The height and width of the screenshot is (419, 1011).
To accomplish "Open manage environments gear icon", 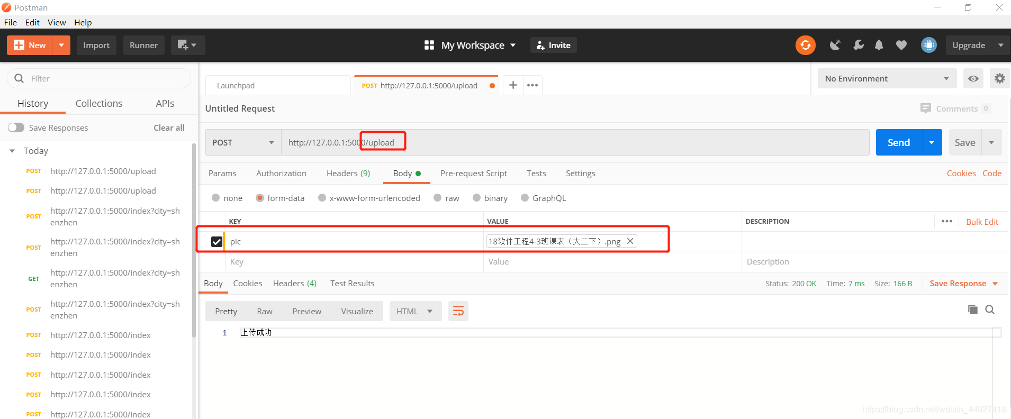I will point(999,78).
